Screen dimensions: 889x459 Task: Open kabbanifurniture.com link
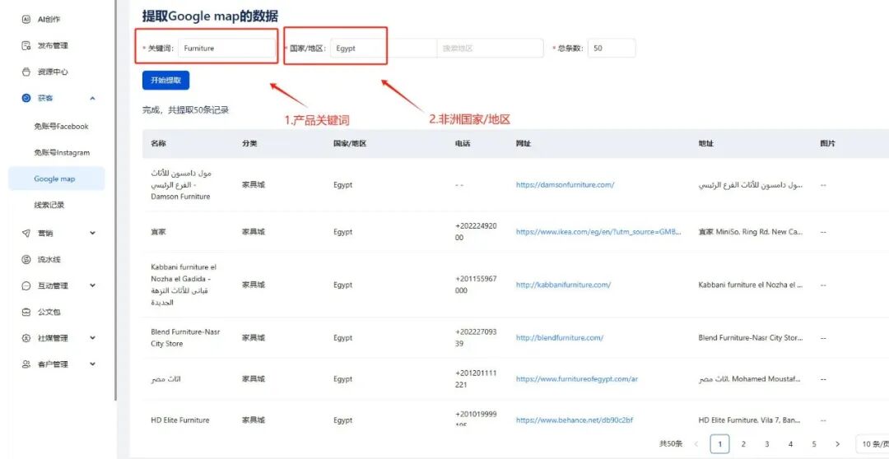(x=563, y=285)
